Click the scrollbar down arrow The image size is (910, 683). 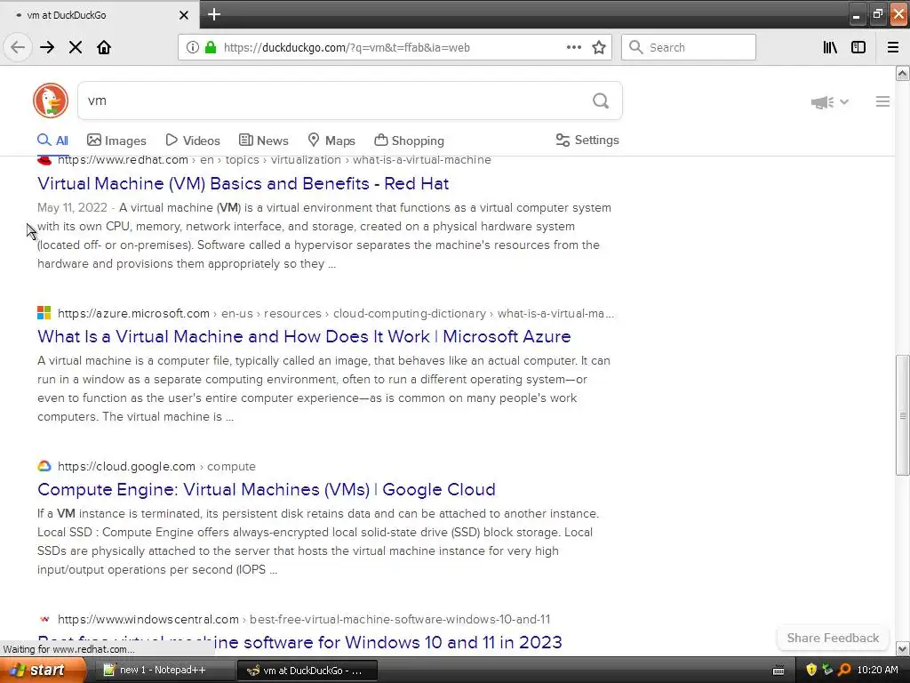click(x=902, y=648)
